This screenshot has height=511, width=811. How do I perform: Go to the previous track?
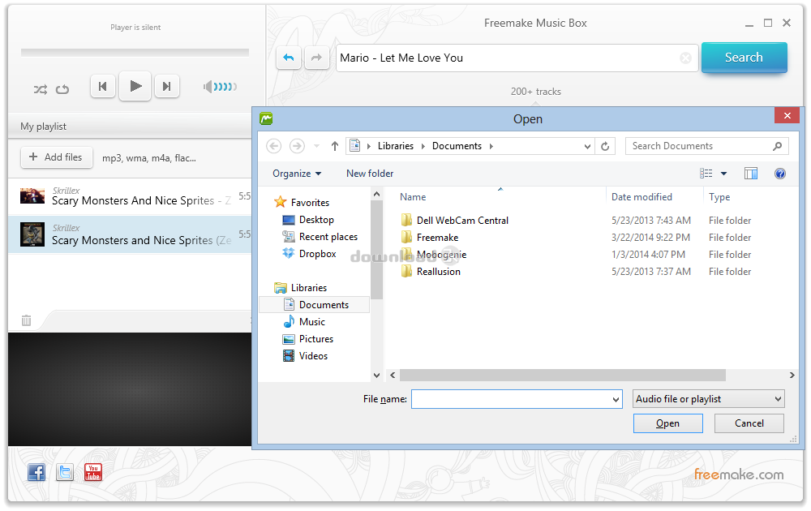103,87
